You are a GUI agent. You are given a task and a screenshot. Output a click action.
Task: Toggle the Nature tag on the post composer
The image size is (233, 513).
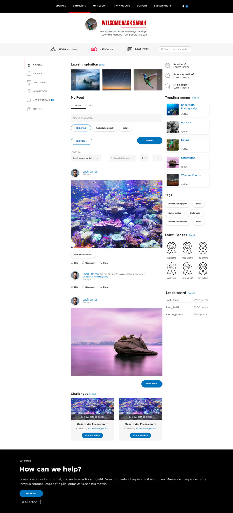coord(126,128)
